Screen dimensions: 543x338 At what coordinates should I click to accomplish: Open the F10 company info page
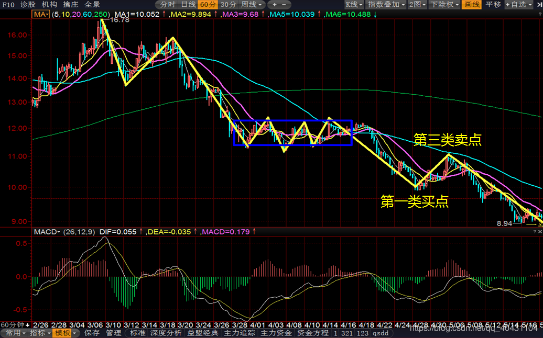[x=8, y=5]
